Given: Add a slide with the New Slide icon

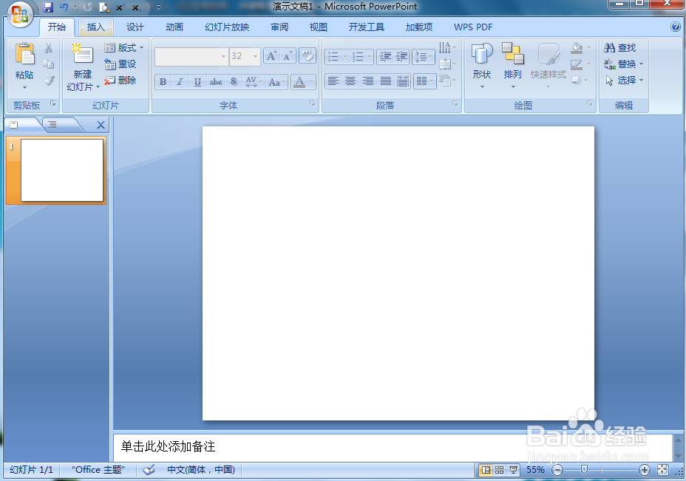Looking at the screenshot, I should [x=82, y=55].
